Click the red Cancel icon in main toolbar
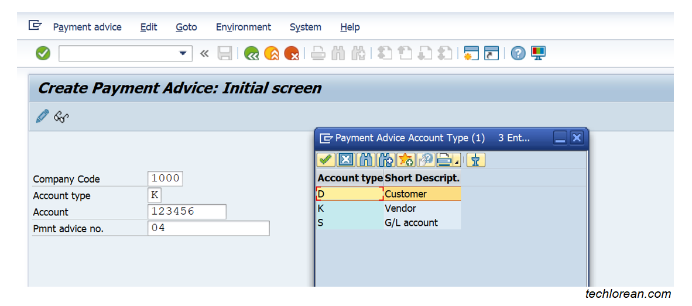The image size is (692, 306). (x=292, y=54)
